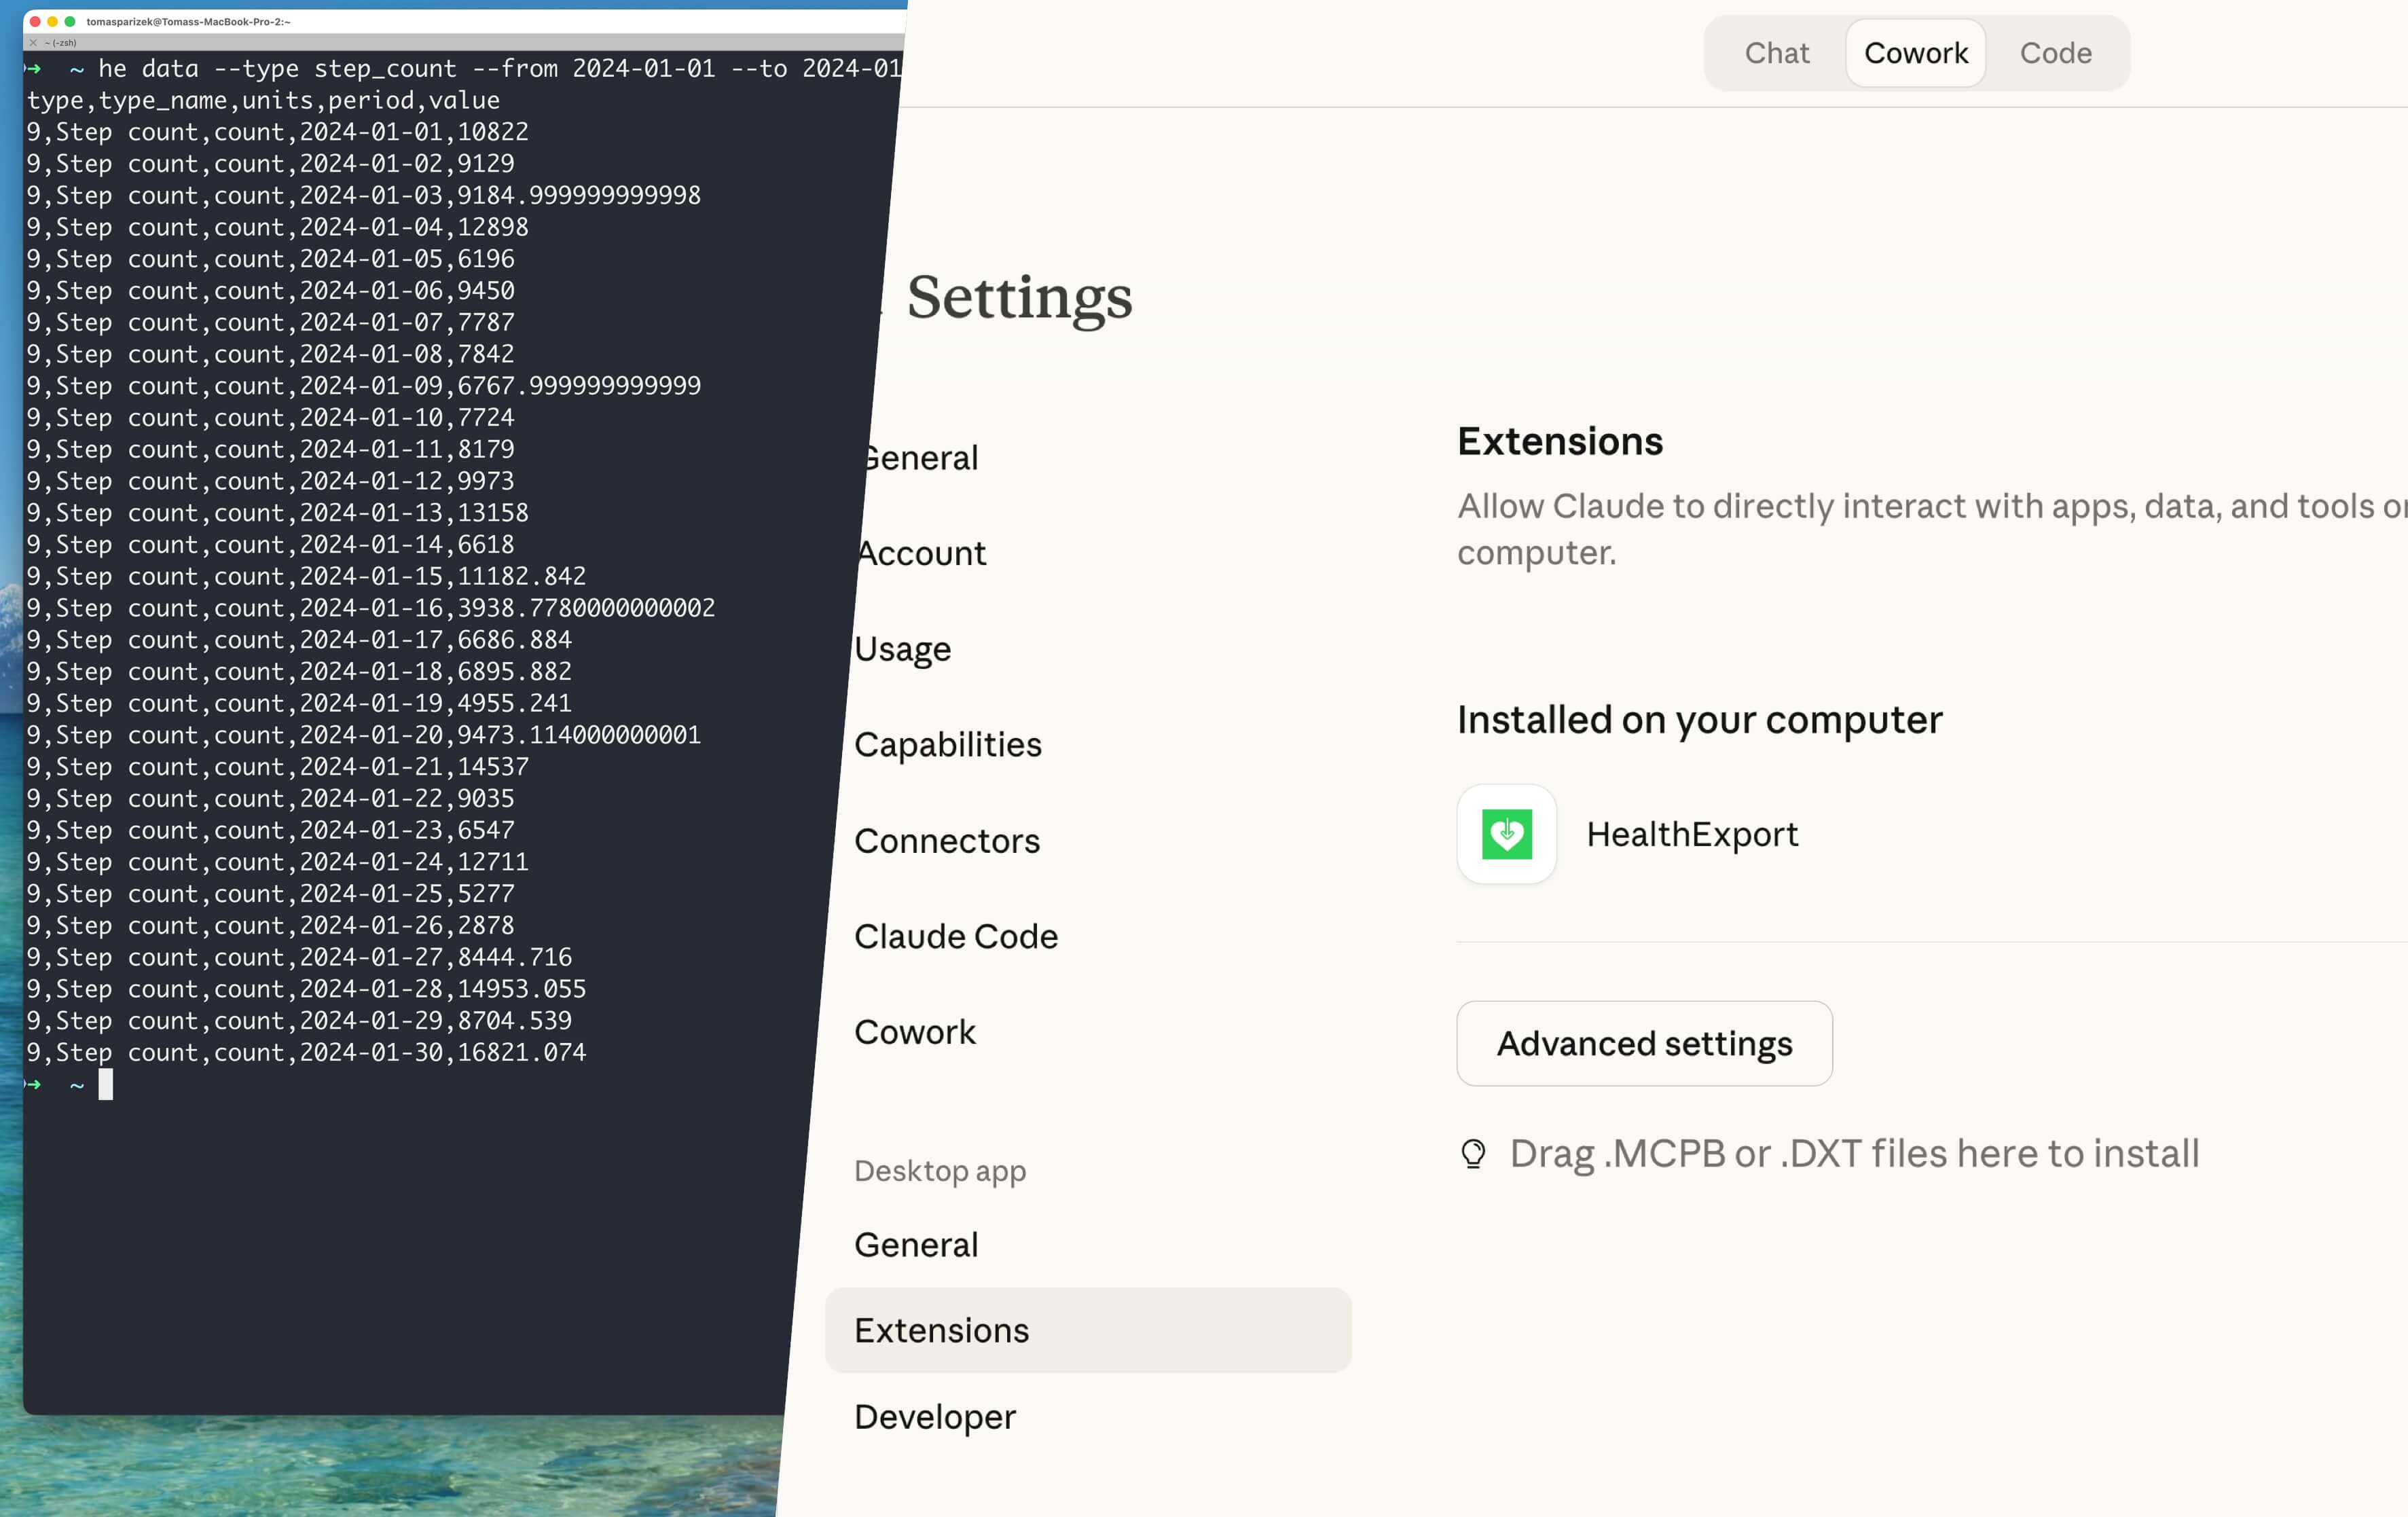
Task: Open Claude Code settings
Action: pyautogui.click(x=955, y=936)
